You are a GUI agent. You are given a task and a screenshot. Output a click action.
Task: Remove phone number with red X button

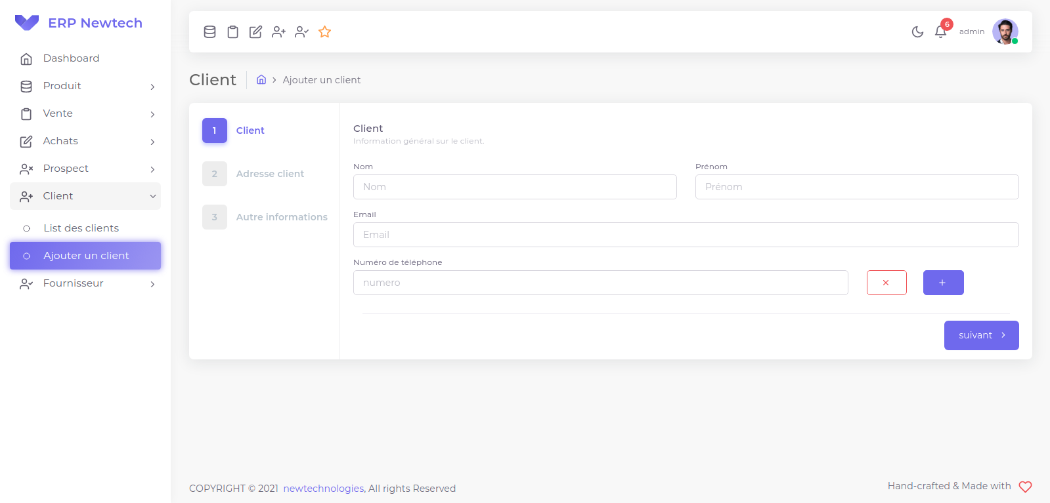click(886, 283)
